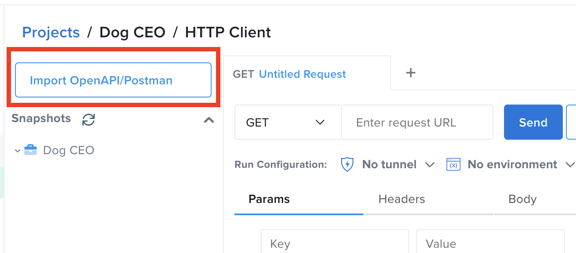Click the Dog CEO briefcase icon
The width and height of the screenshot is (576, 253).
point(30,150)
